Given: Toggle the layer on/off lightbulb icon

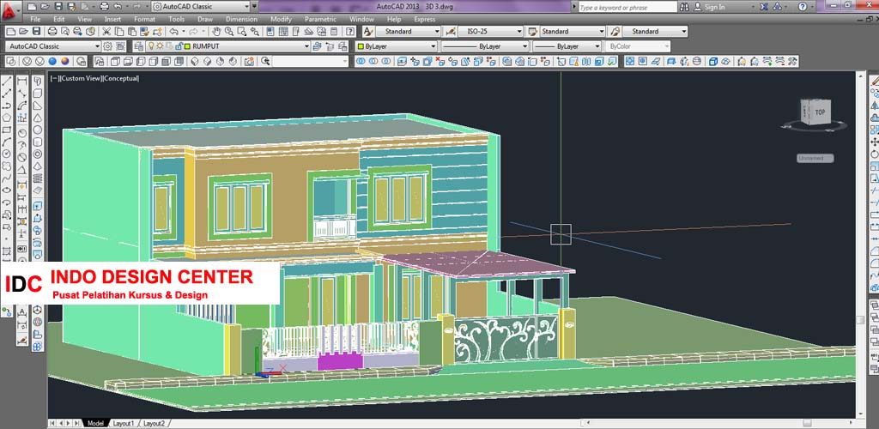Looking at the screenshot, I should (151, 46).
